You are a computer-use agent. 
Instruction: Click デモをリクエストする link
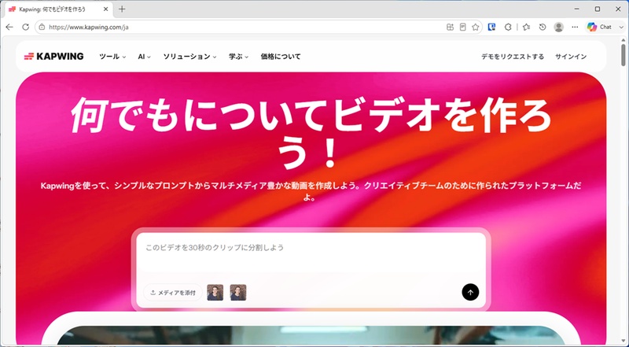(x=513, y=57)
